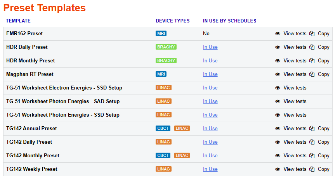Open In Use link for Magphan RT Preset
The width and height of the screenshot is (333, 179).
pyautogui.click(x=210, y=74)
